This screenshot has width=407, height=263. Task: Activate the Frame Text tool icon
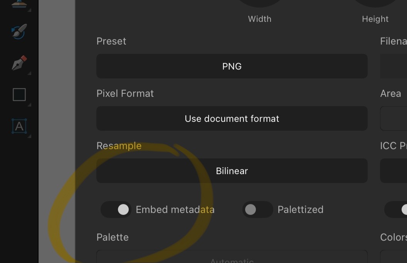click(19, 126)
